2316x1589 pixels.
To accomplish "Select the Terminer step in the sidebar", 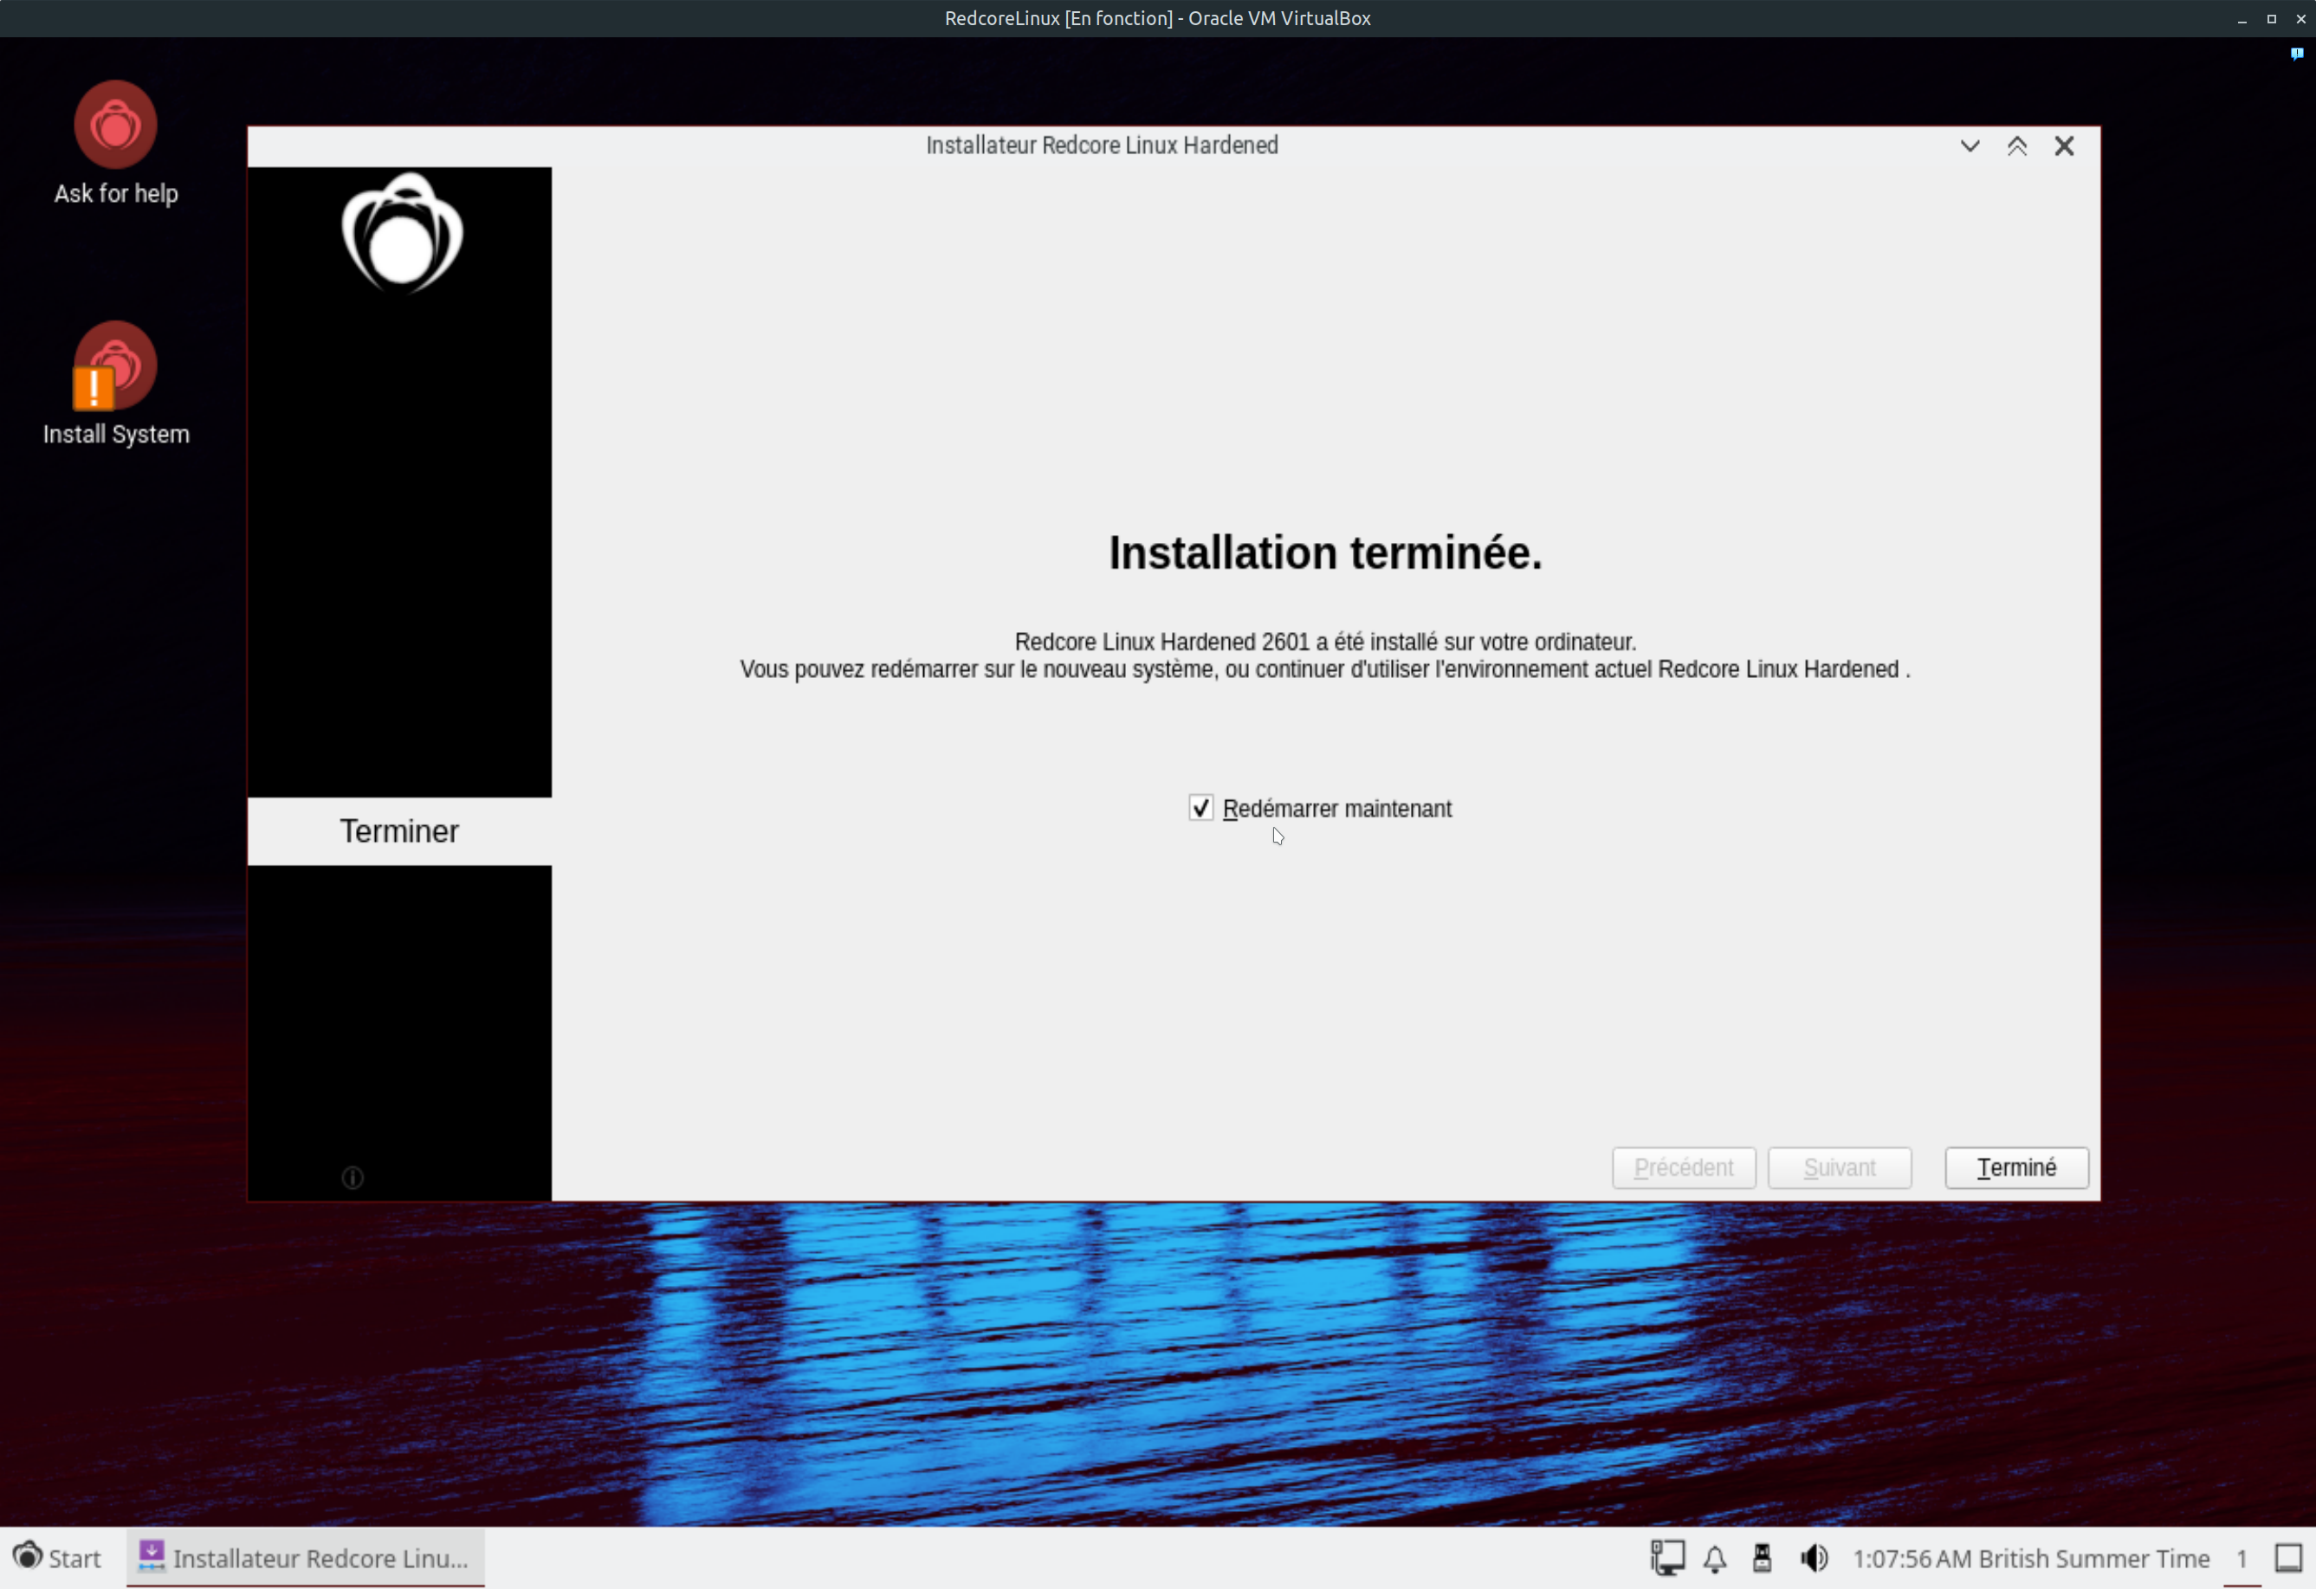I will coord(398,830).
